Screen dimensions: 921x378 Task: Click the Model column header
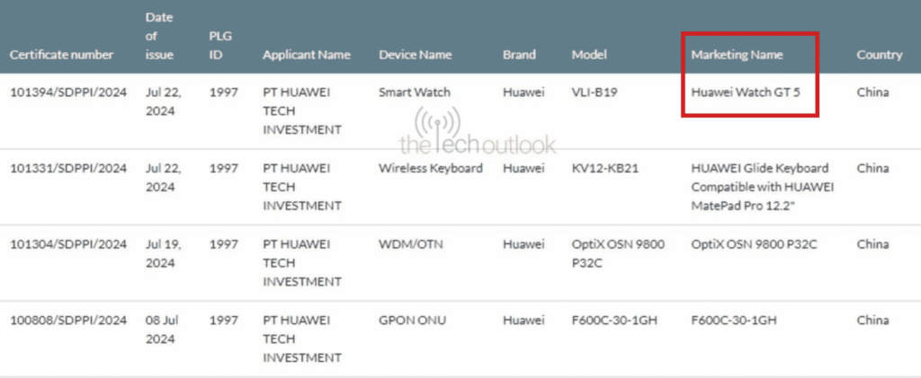click(x=589, y=55)
